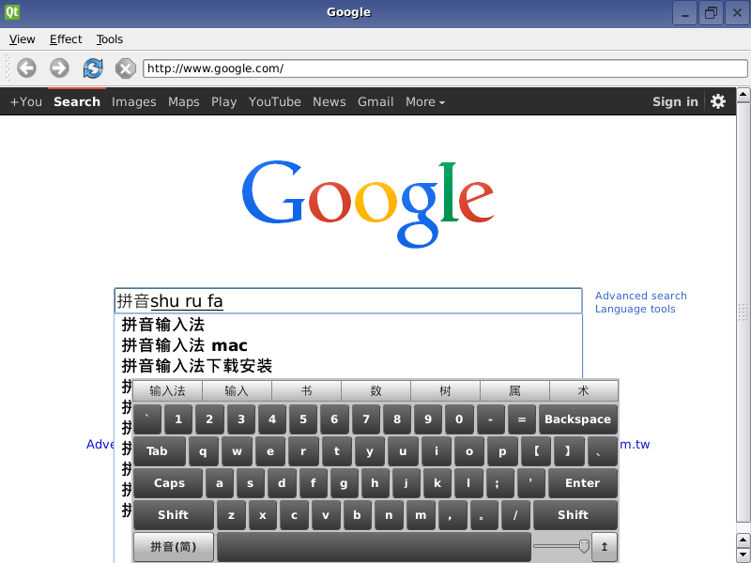Adjust the keyboard opacity slider handle
751x563 pixels.
click(584, 546)
